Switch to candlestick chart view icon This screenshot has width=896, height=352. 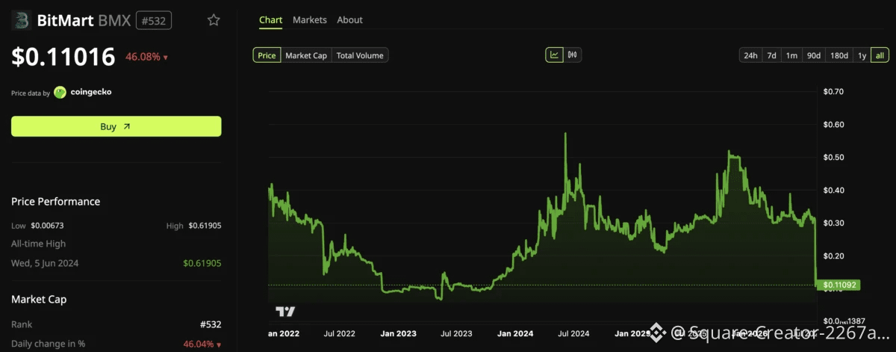click(573, 55)
